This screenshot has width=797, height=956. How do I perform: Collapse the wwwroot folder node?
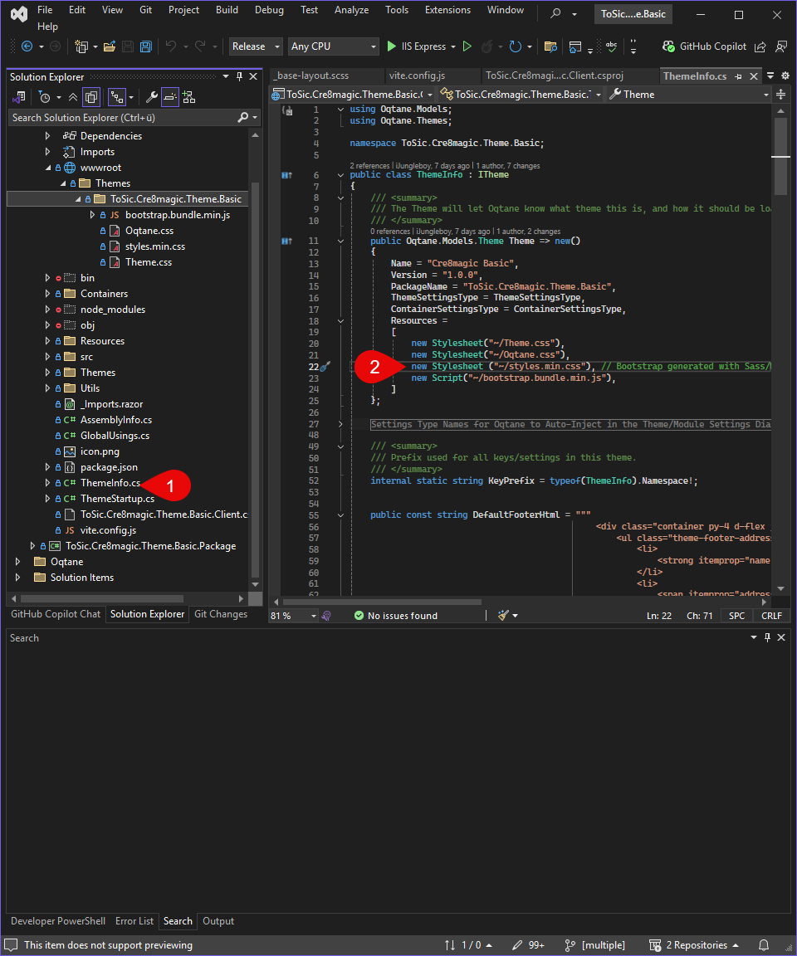47,168
